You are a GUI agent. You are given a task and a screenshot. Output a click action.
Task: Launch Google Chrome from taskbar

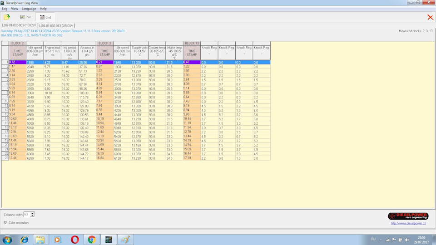91,240
